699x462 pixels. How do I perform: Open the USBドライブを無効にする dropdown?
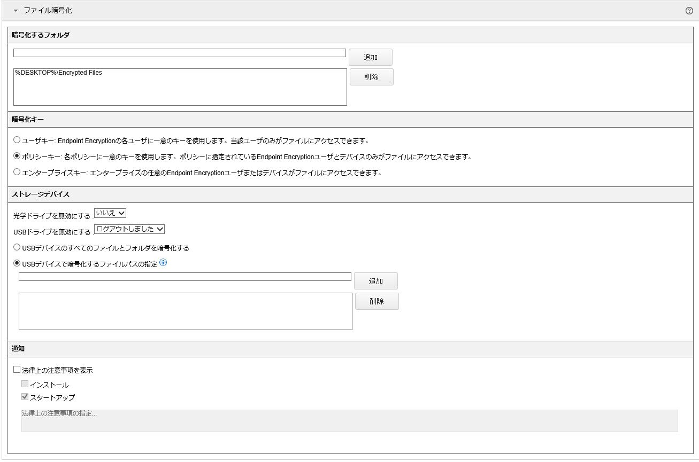(129, 229)
